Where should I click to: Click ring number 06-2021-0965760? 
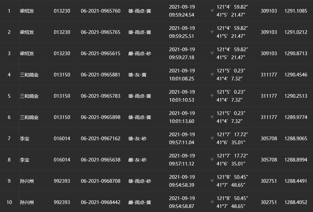[100, 11]
